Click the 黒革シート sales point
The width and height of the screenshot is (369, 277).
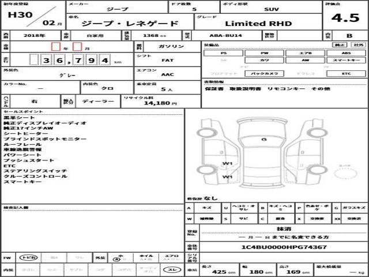point(19,118)
